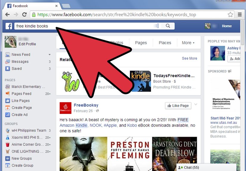Open TodaysFreeKindle page result
This screenshot has height=171, width=246.
pos(174,76)
